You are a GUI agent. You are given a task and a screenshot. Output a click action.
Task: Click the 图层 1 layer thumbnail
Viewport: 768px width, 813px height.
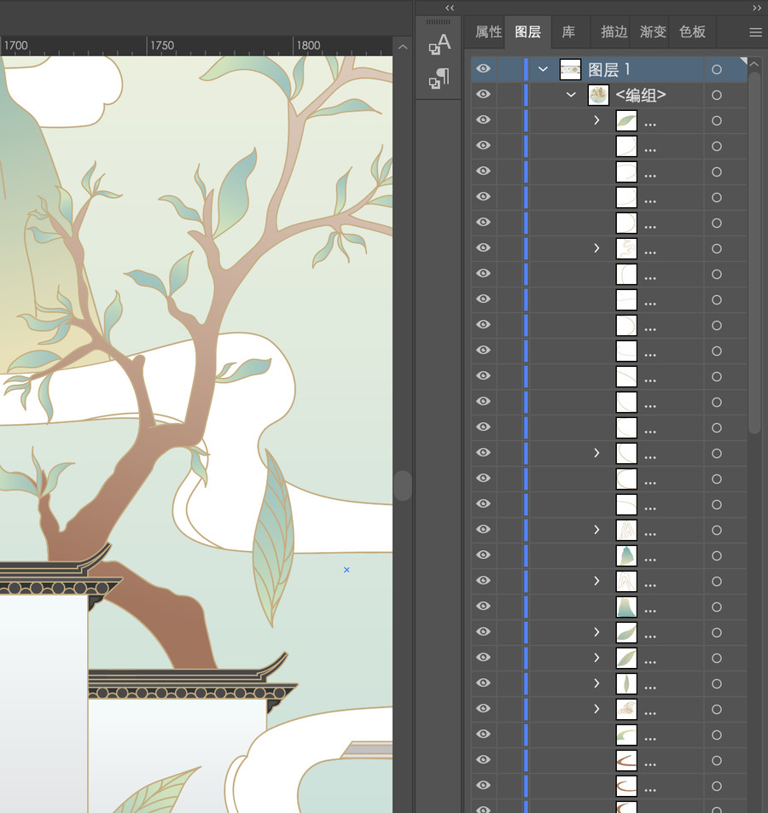click(570, 69)
